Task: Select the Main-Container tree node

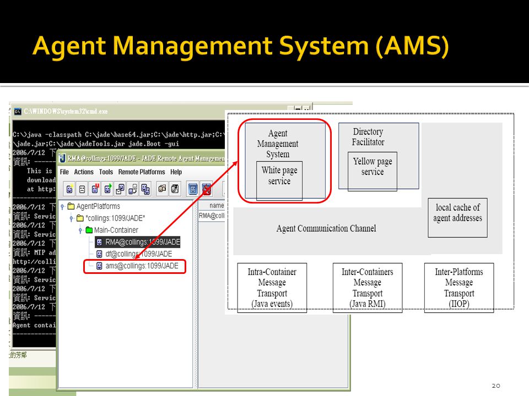Action: point(116,230)
